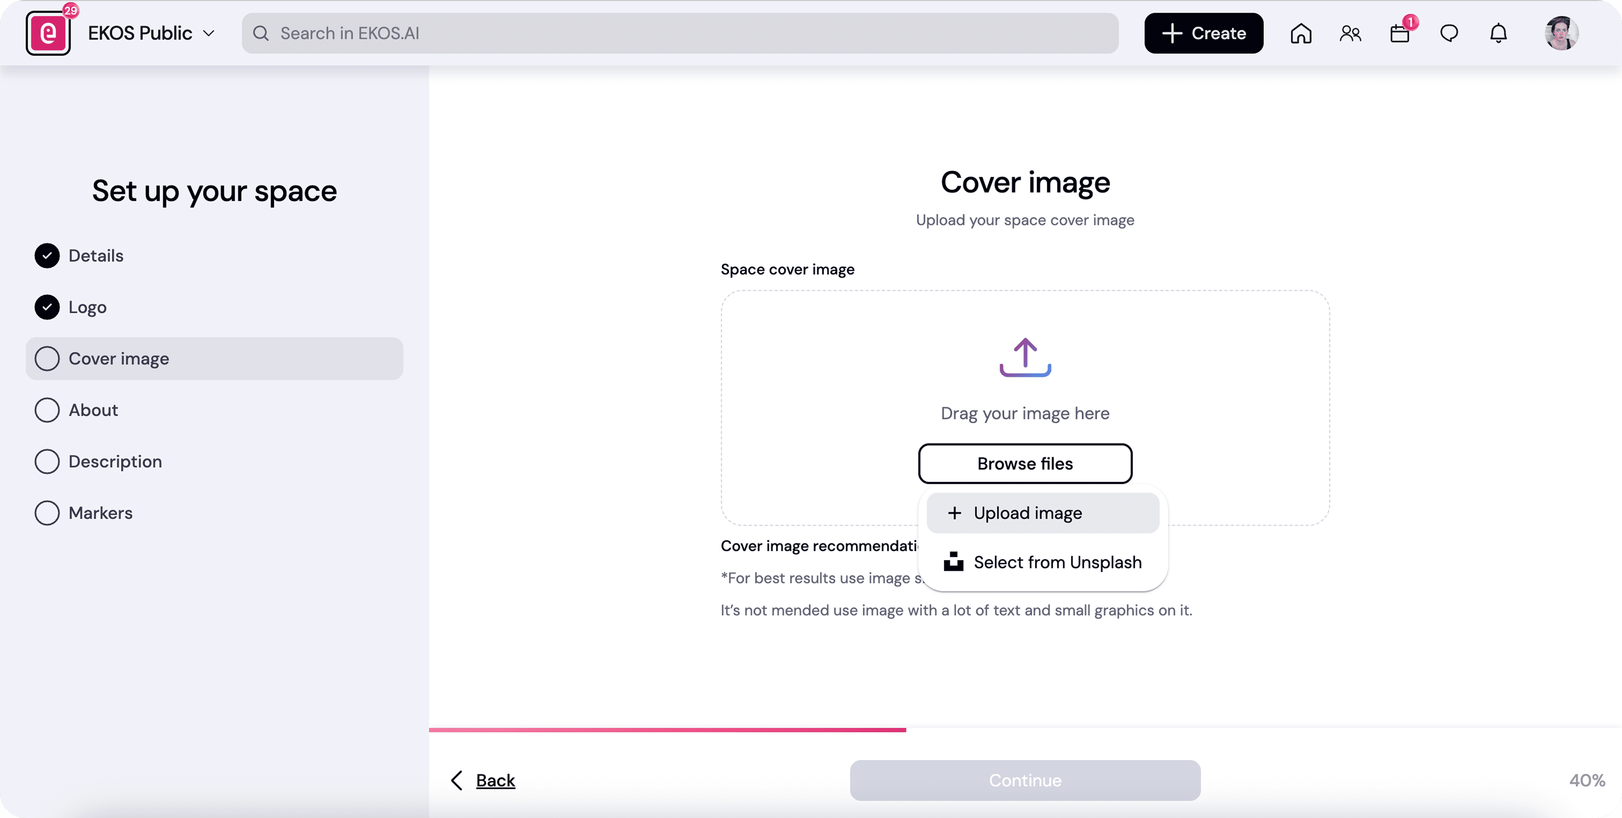Click the EKOS logo icon
The height and width of the screenshot is (818, 1622).
coord(48,33)
